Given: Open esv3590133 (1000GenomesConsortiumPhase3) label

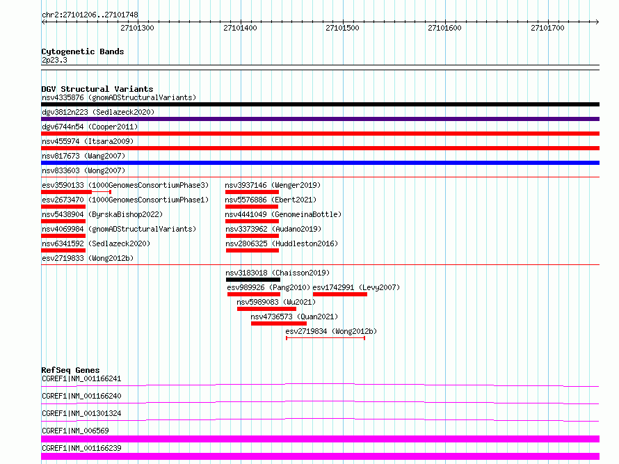Looking at the screenshot, I should click(125, 185).
